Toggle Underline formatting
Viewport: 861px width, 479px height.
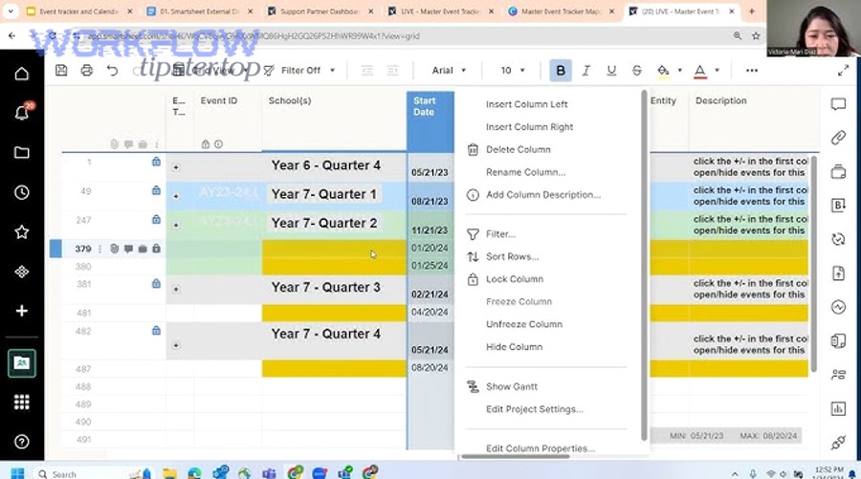(611, 70)
